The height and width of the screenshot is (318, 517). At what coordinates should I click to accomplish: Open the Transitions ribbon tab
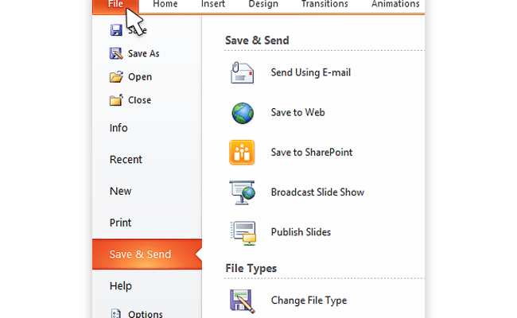tap(325, 4)
